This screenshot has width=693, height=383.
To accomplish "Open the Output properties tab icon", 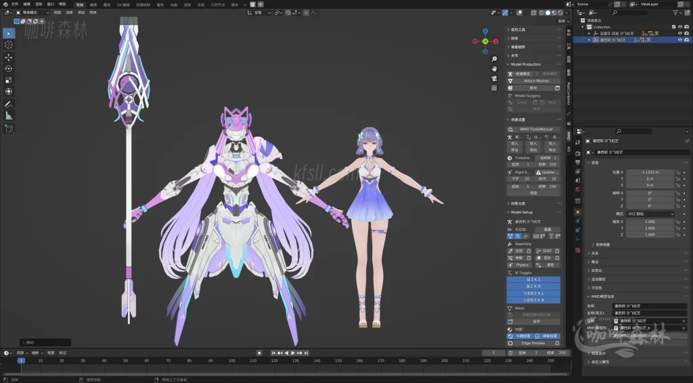I will (578, 162).
